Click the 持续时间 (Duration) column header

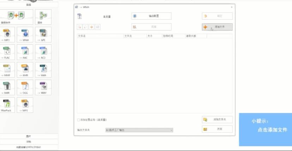click(x=173, y=36)
